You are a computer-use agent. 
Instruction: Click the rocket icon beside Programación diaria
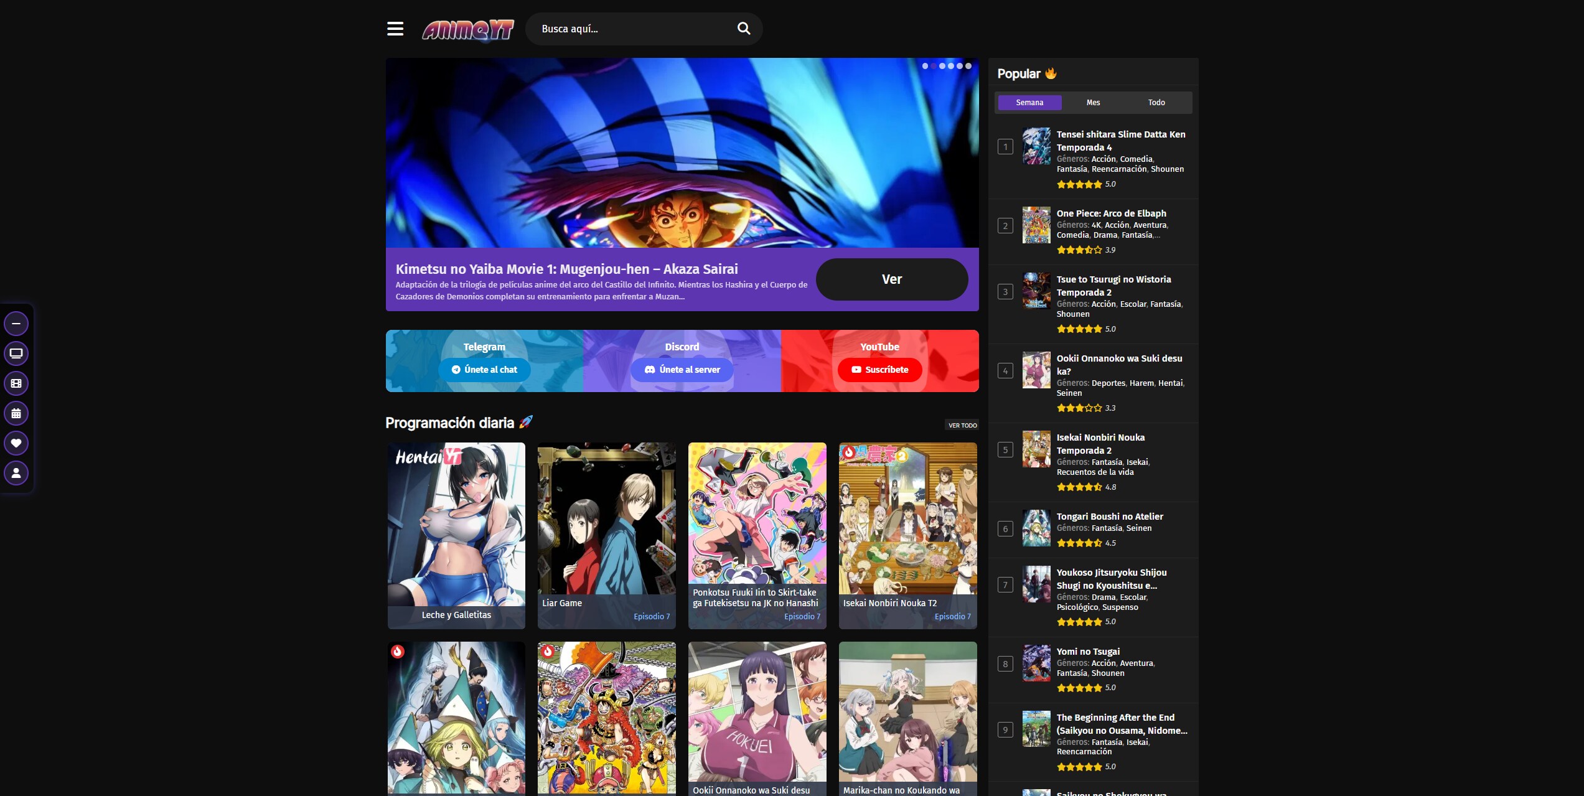click(526, 422)
